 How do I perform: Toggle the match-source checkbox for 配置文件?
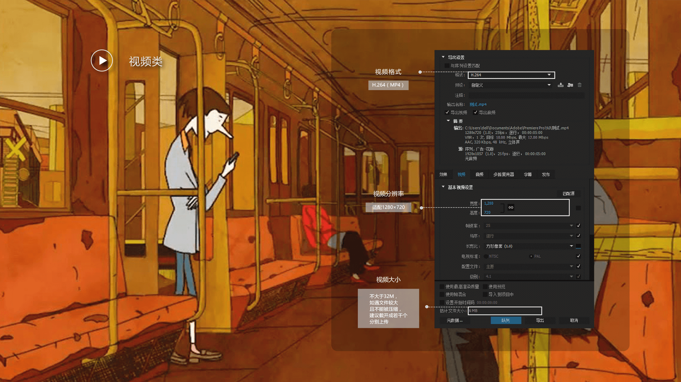click(x=578, y=266)
